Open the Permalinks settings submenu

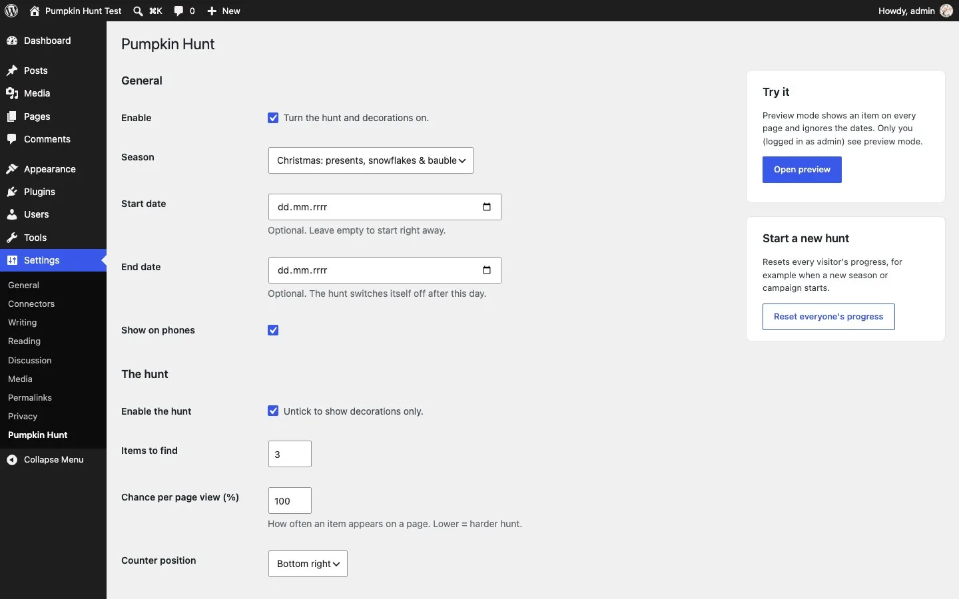tap(30, 397)
